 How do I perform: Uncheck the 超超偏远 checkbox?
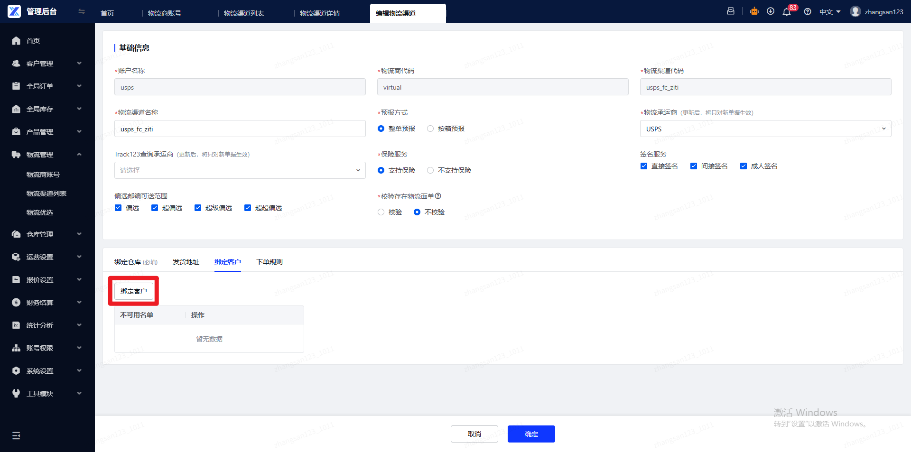[x=248, y=208]
